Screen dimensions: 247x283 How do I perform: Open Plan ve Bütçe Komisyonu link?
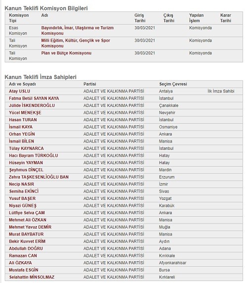[x=66, y=53]
